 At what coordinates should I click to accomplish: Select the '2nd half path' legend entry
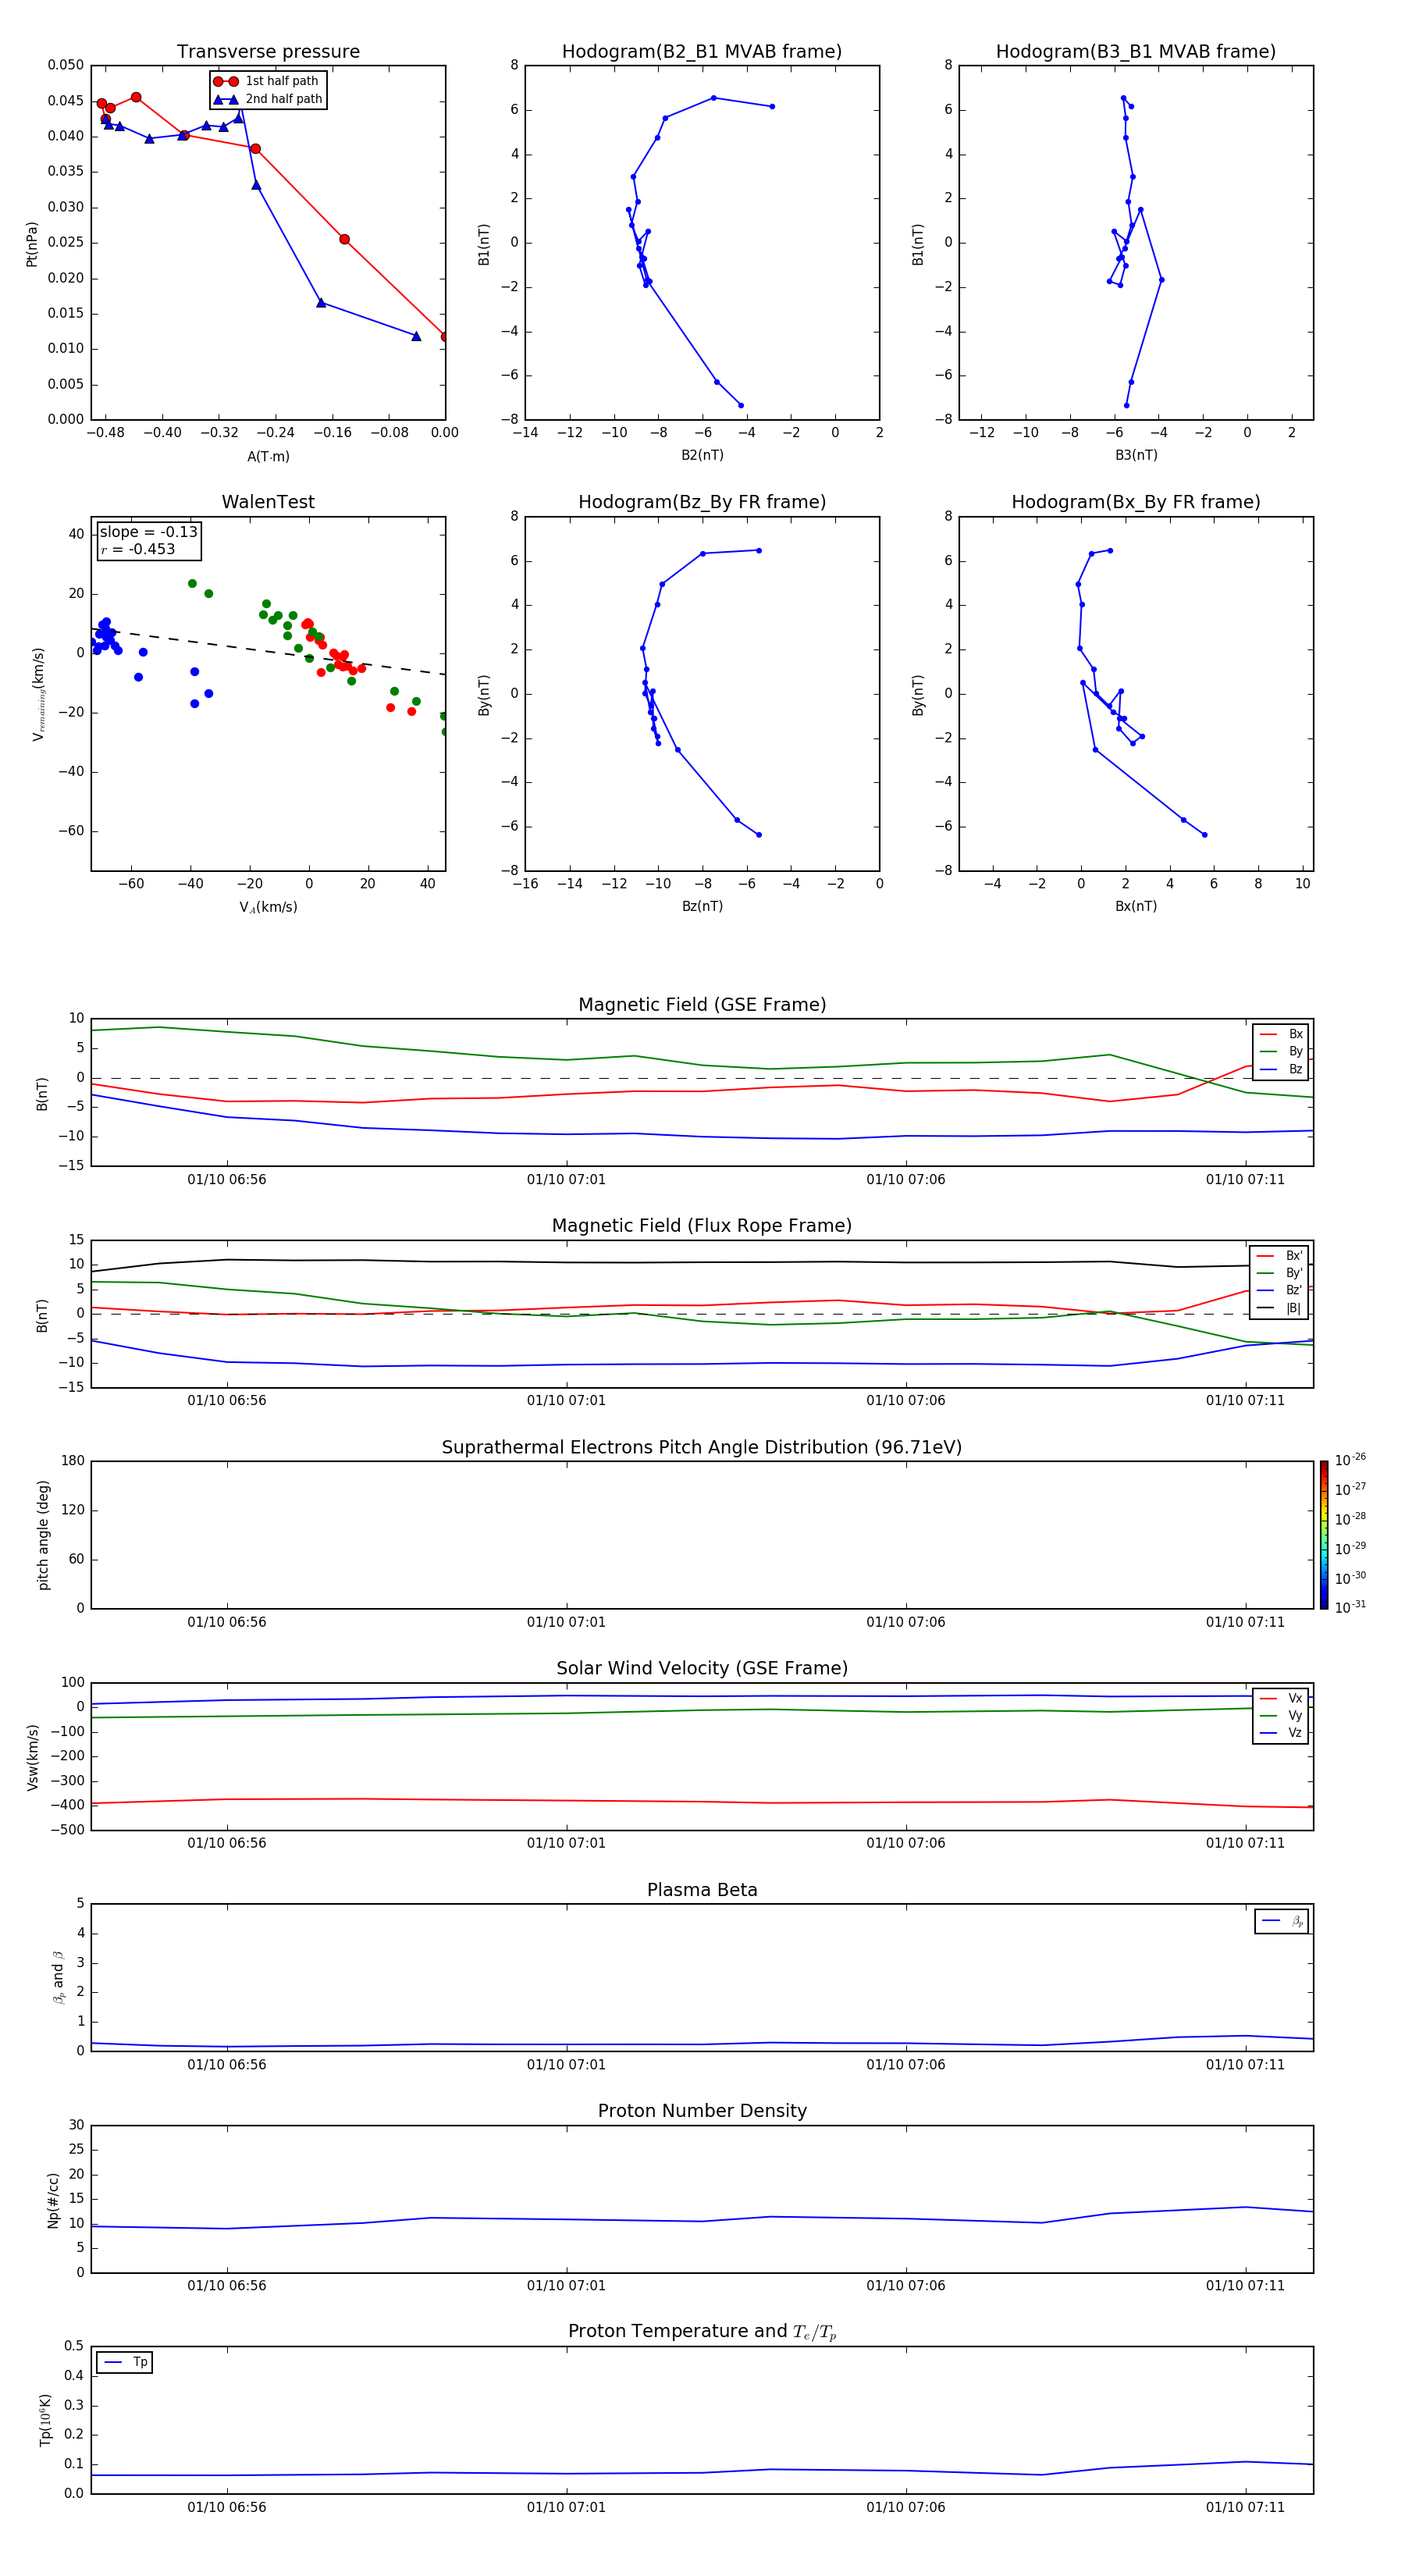(268, 99)
